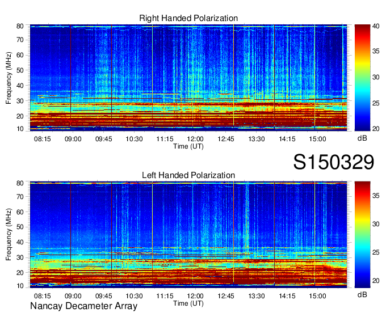Click the 10 MHz tick of upper plot

[20, 129]
